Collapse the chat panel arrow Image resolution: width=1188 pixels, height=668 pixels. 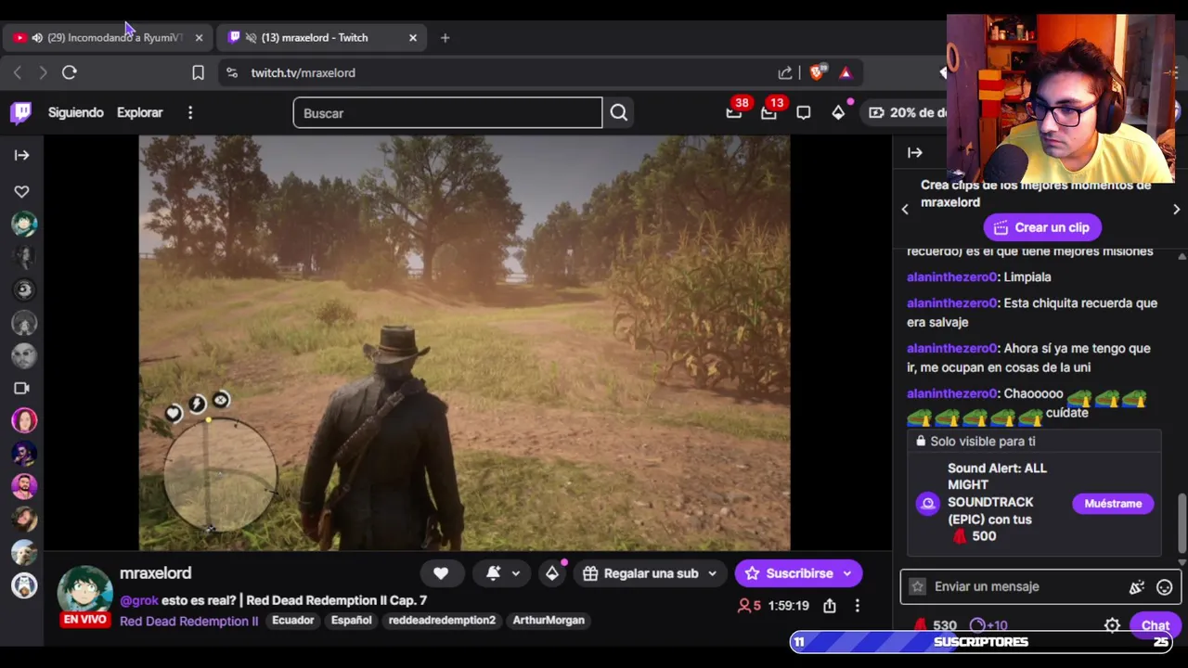(x=915, y=153)
